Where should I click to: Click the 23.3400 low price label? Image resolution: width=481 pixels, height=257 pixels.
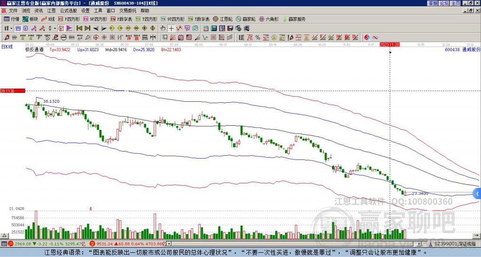click(x=420, y=194)
